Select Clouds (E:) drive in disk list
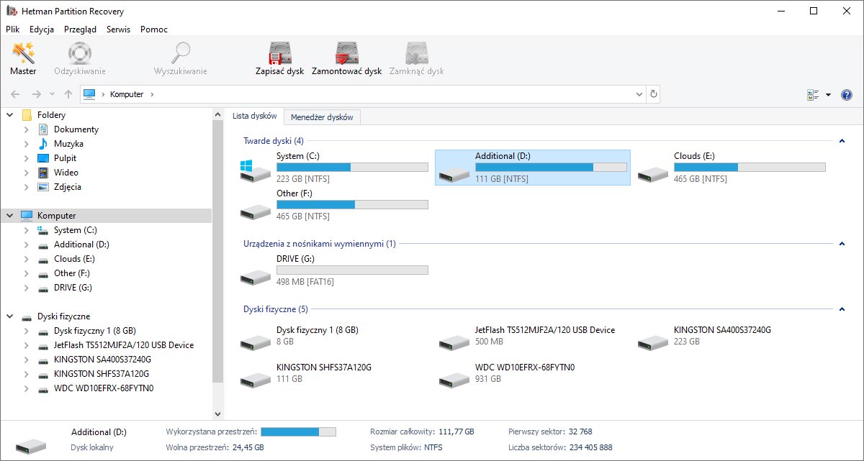Image resolution: width=864 pixels, height=461 pixels. click(731, 168)
